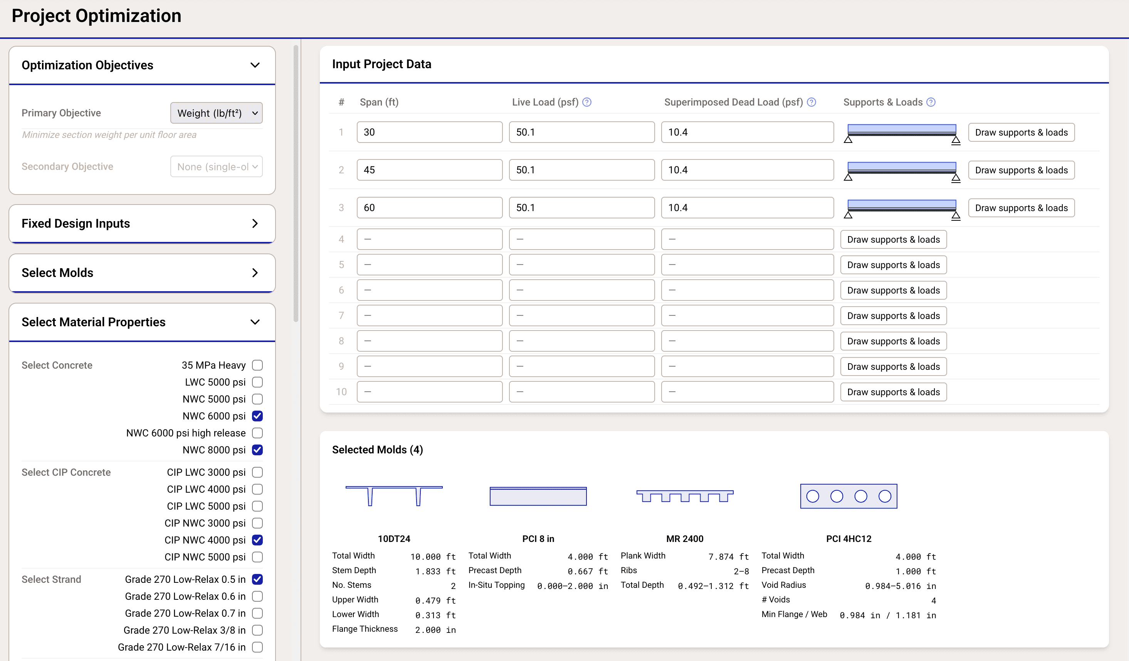The height and width of the screenshot is (661, 1129).
Task: Enable LWC 5000 psi concrete
Action: pos(257,382)
